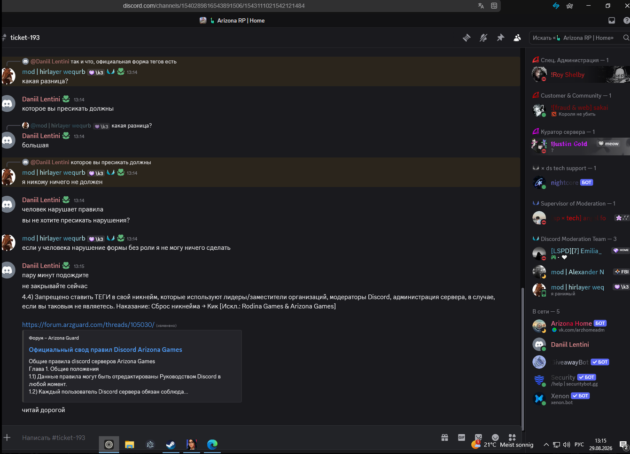
Task: Open Microsoft Edge from the taskbar
Action: [x=212, y=444]
